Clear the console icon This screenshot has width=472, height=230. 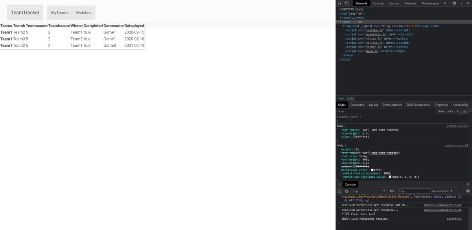point(346,191)
